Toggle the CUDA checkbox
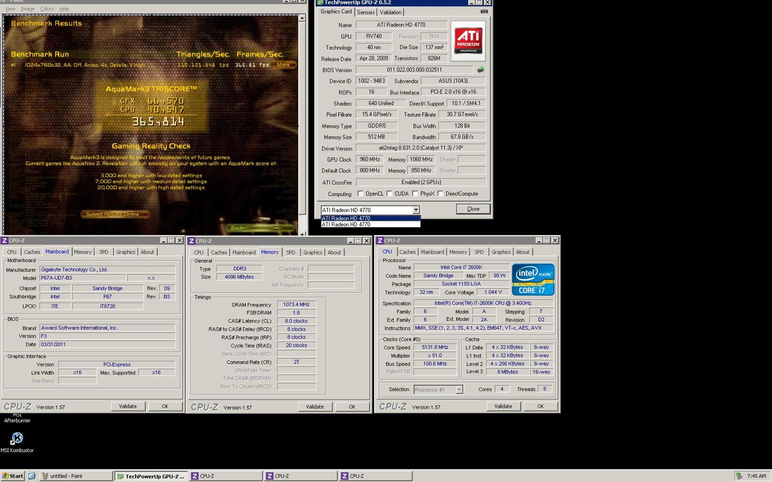772x482 pixels. (389, 194)
